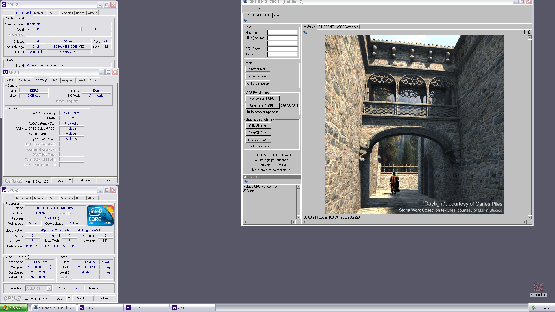Screen dimensions: 555x312
Task: Select the View tab in CINEBENCH
Action: click(x=277, y=15)
